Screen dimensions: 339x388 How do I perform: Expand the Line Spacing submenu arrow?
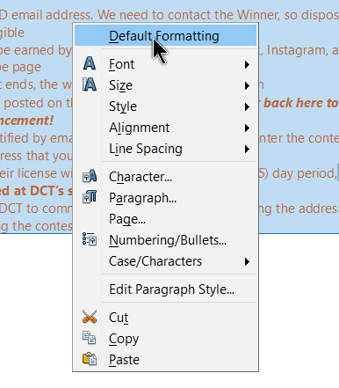click(247, 149)
